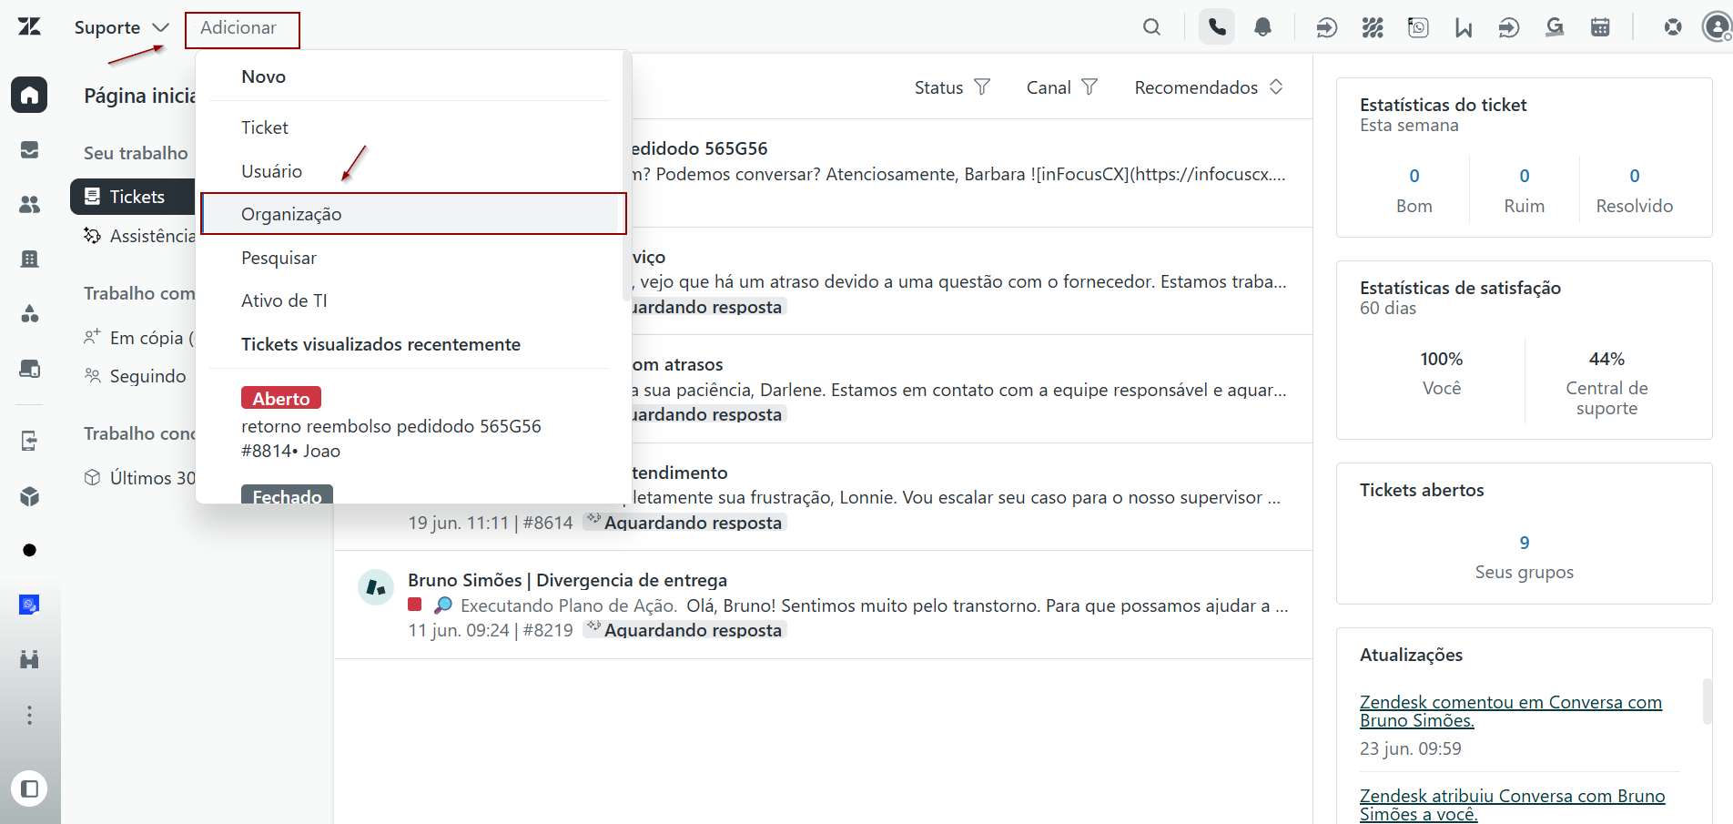Click the search magnifier icon
Screen dimensions: 1733x824
pyautogui.click(x=1151, y=27)
